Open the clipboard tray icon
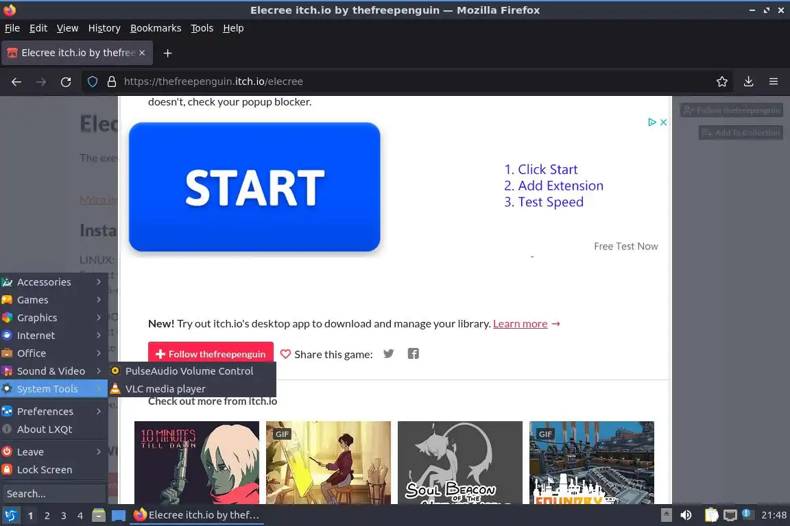The height and width of the screenshot is (526, 790). click(711, 515)
